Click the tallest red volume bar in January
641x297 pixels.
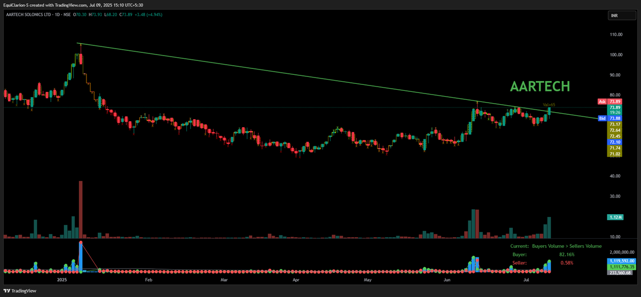point(81,209)
